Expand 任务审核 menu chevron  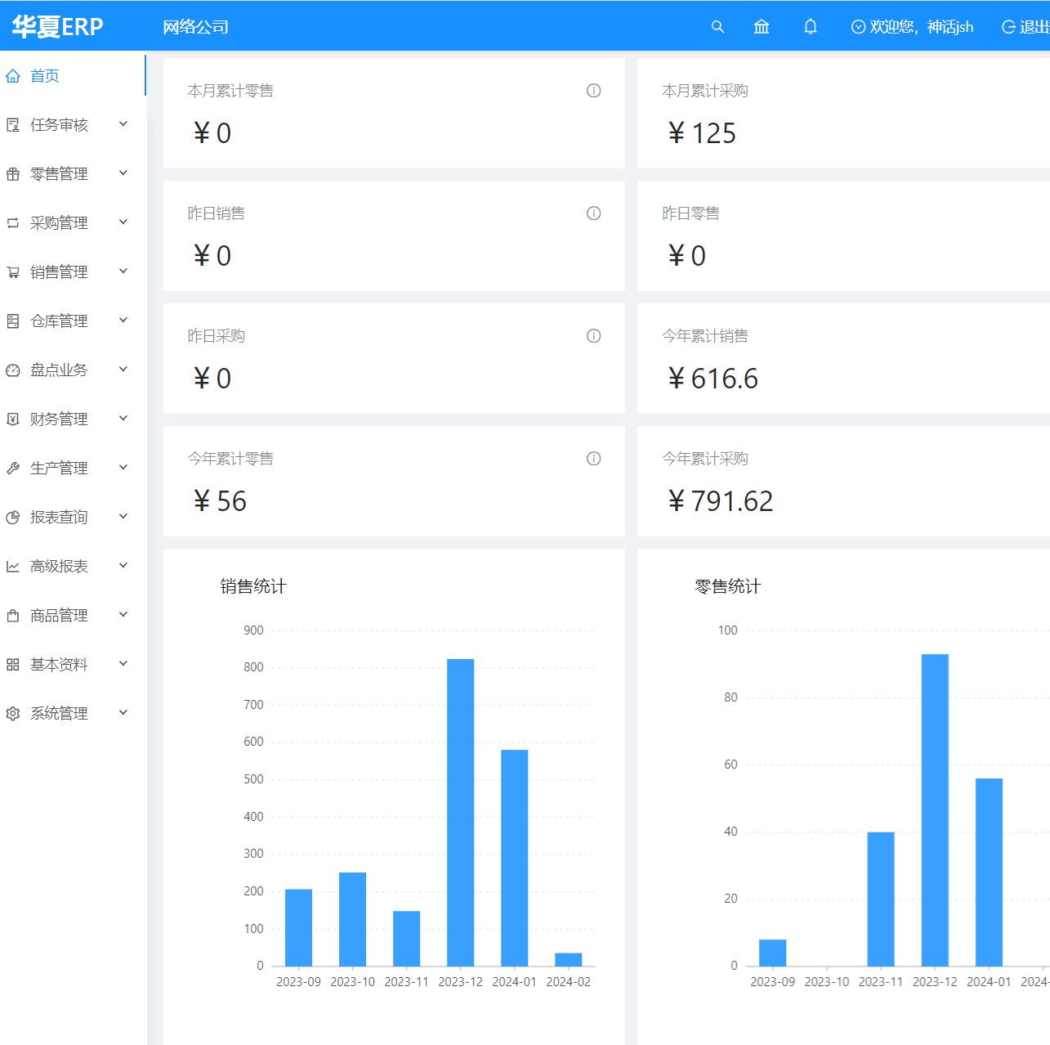[123, 124]
